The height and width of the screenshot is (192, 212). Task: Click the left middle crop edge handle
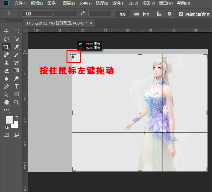coord(72,113)
